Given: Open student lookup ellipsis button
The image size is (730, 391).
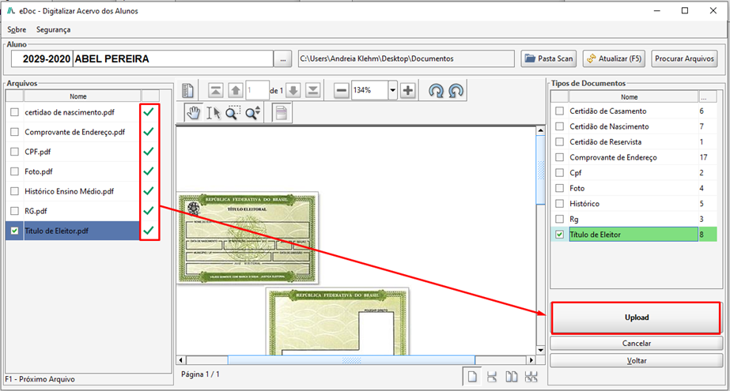Looking at the screenshot, I should (x=282, y=59).
